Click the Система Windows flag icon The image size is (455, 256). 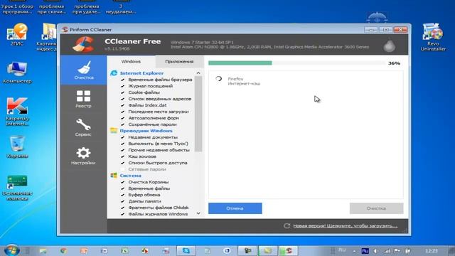114,176
